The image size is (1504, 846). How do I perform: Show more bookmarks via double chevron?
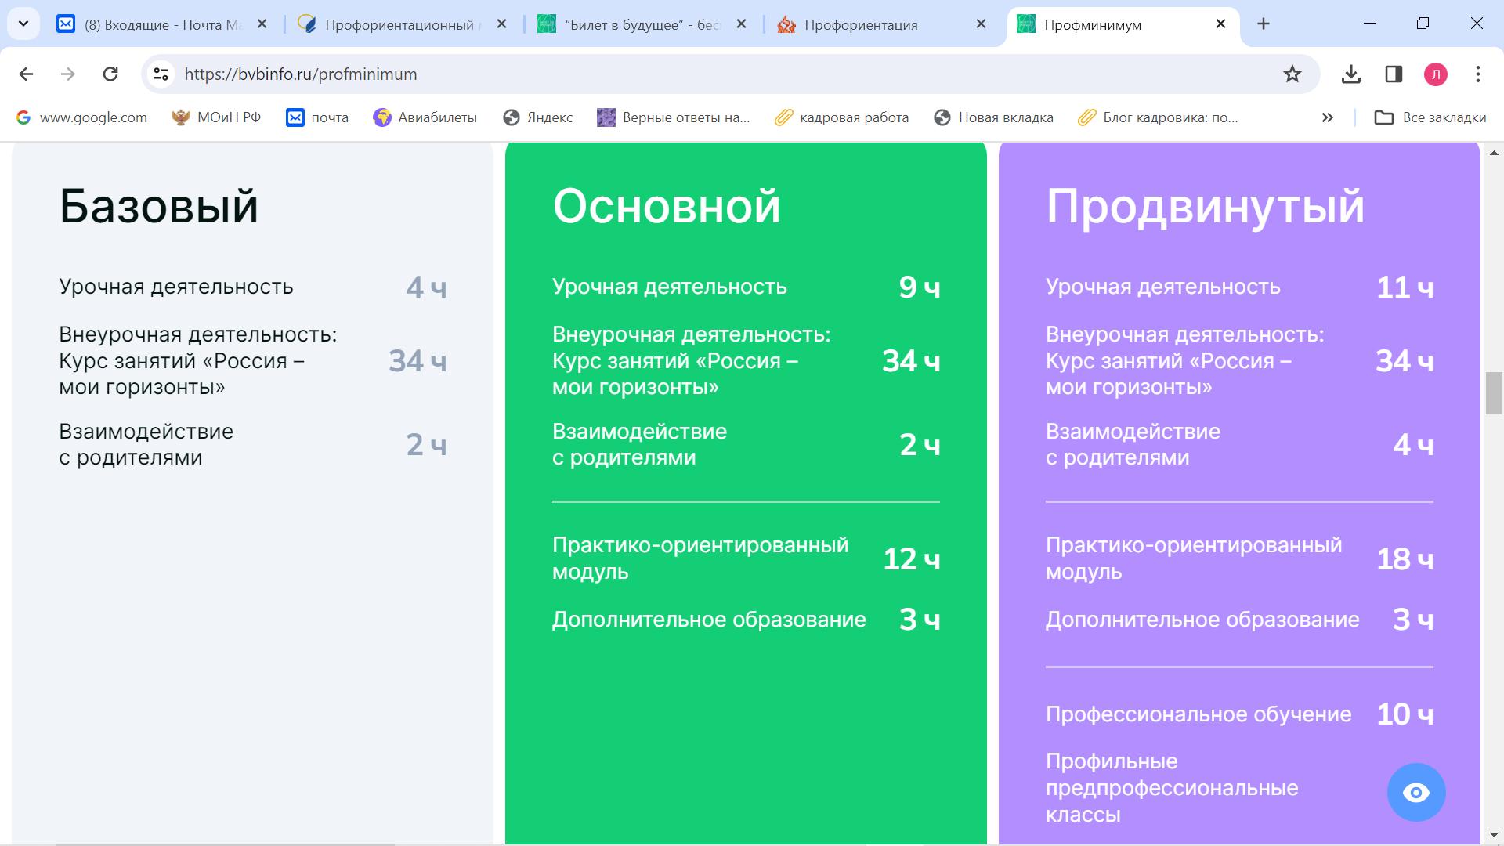(x=1328, y=117)
